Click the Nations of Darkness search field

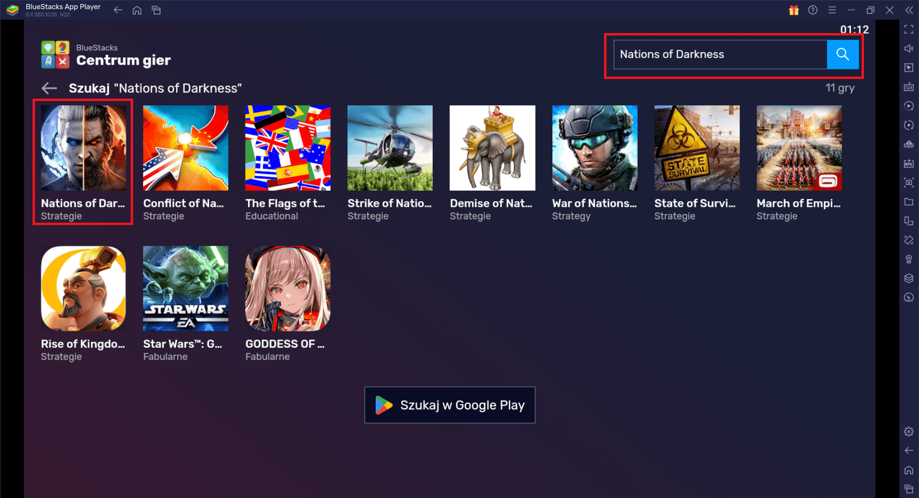[x=720, y=55]
